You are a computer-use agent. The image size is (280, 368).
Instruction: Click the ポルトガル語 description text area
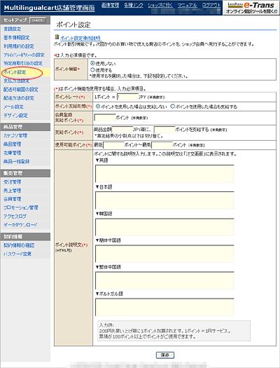164,307
